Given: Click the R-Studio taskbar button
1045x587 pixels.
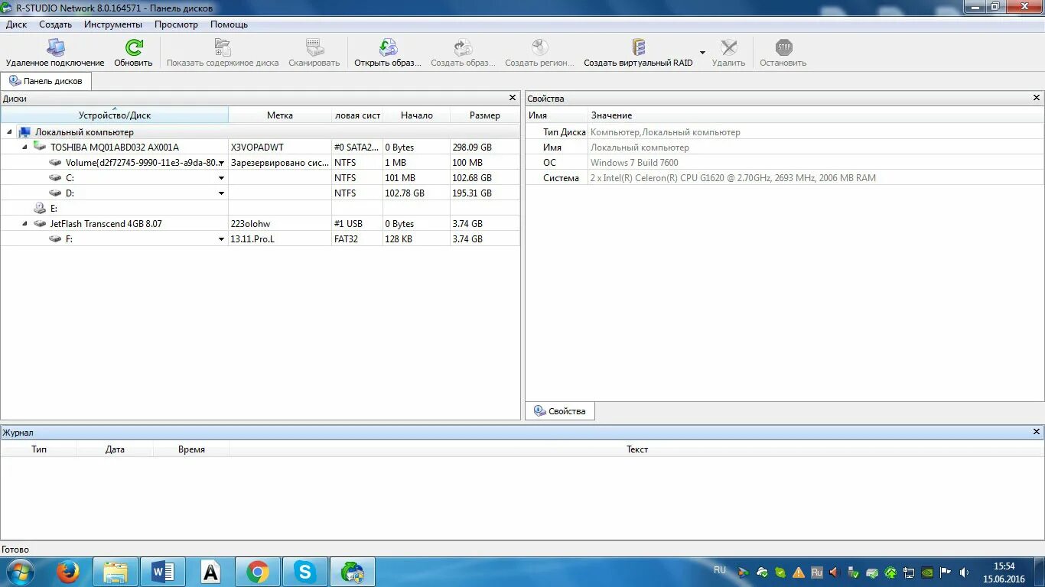Looking at the screenshot, I should click(x=353, y=572).
